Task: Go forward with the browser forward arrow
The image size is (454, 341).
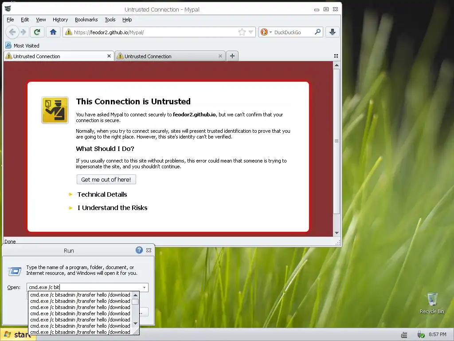Action: pos(23,32)
